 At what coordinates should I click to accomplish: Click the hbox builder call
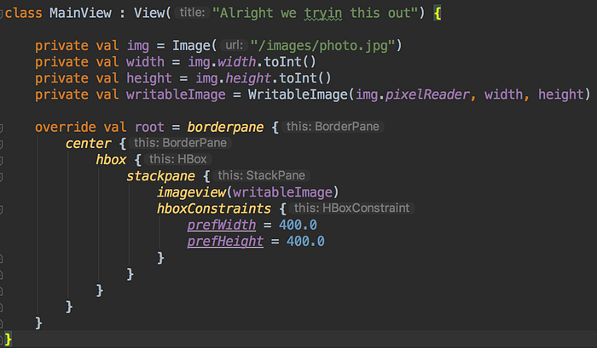111,160
